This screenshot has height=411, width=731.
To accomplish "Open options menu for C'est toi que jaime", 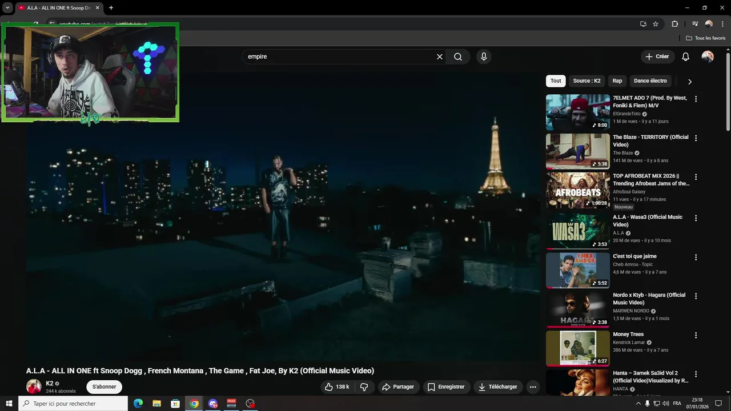I will pos(696,257).
